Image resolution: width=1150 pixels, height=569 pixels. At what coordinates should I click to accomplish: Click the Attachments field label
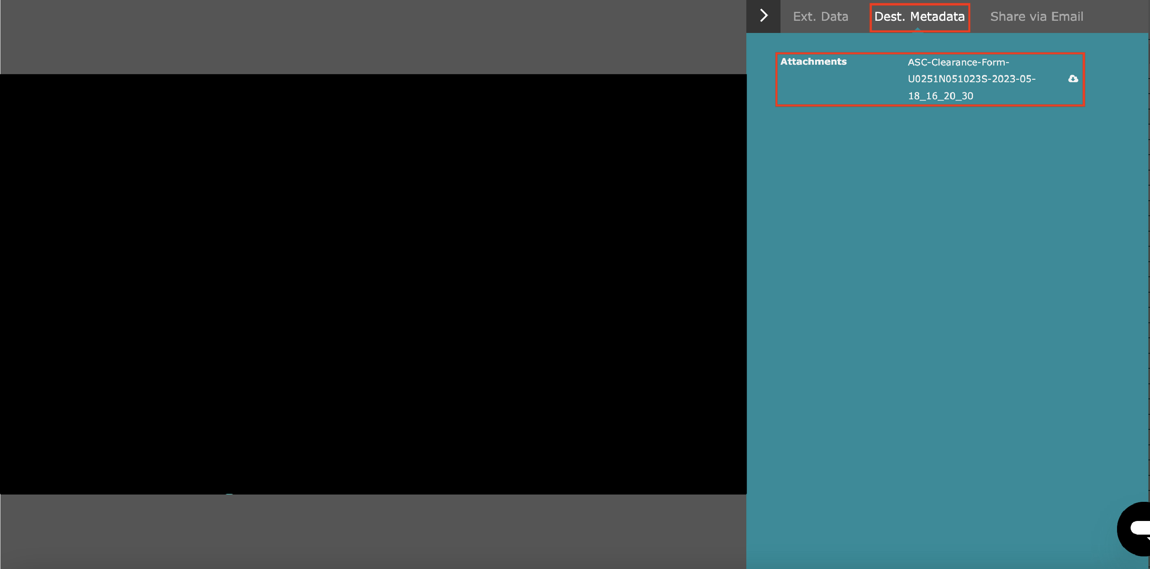tap(813, 61)
